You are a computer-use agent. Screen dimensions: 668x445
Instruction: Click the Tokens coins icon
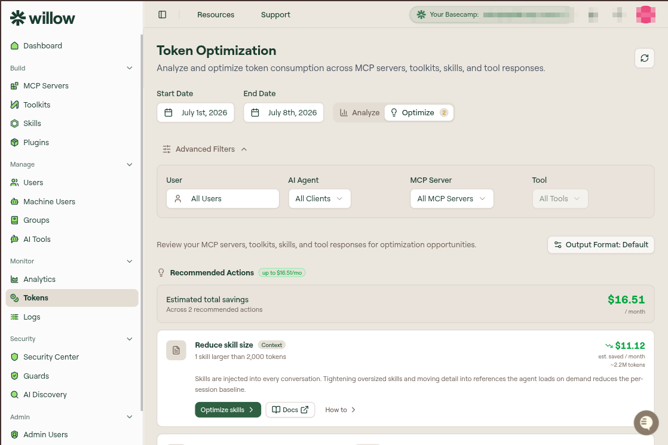pyautogui.click(x=14, y=297)
